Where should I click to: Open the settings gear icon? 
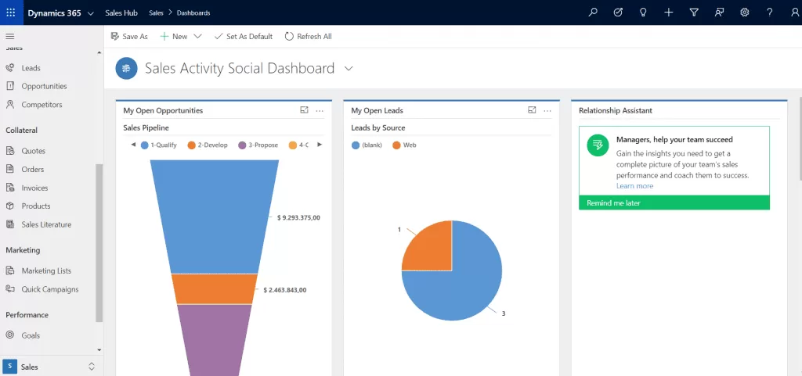745,13
